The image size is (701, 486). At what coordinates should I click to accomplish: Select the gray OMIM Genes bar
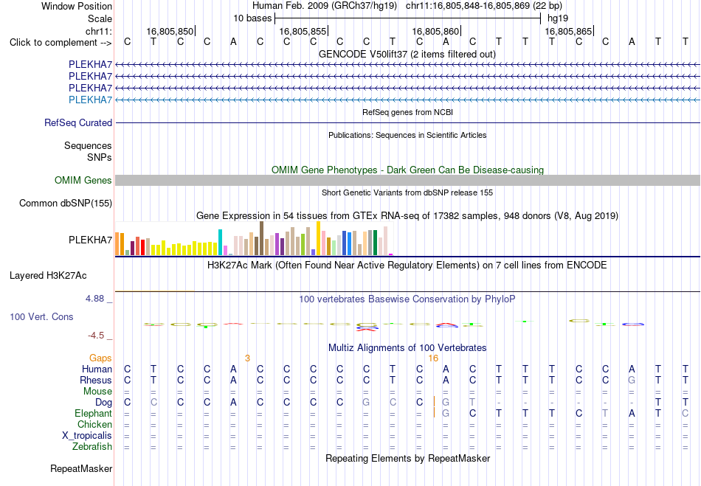point(407,181)
